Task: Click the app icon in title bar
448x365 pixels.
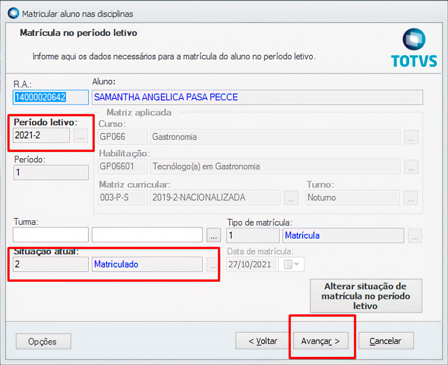Action: pos(13,14)
